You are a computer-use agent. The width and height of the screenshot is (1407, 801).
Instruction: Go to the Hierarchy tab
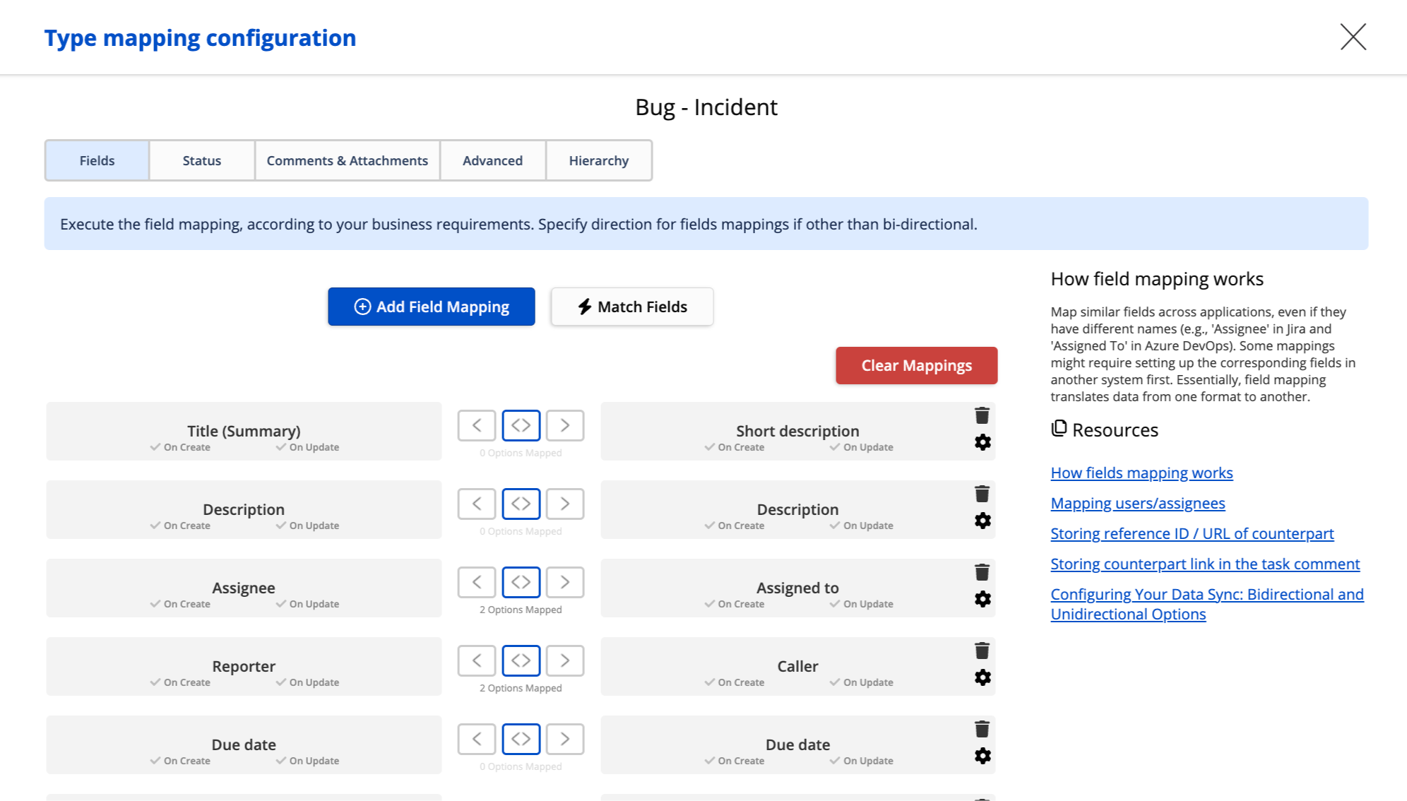[x=598, y=161]
